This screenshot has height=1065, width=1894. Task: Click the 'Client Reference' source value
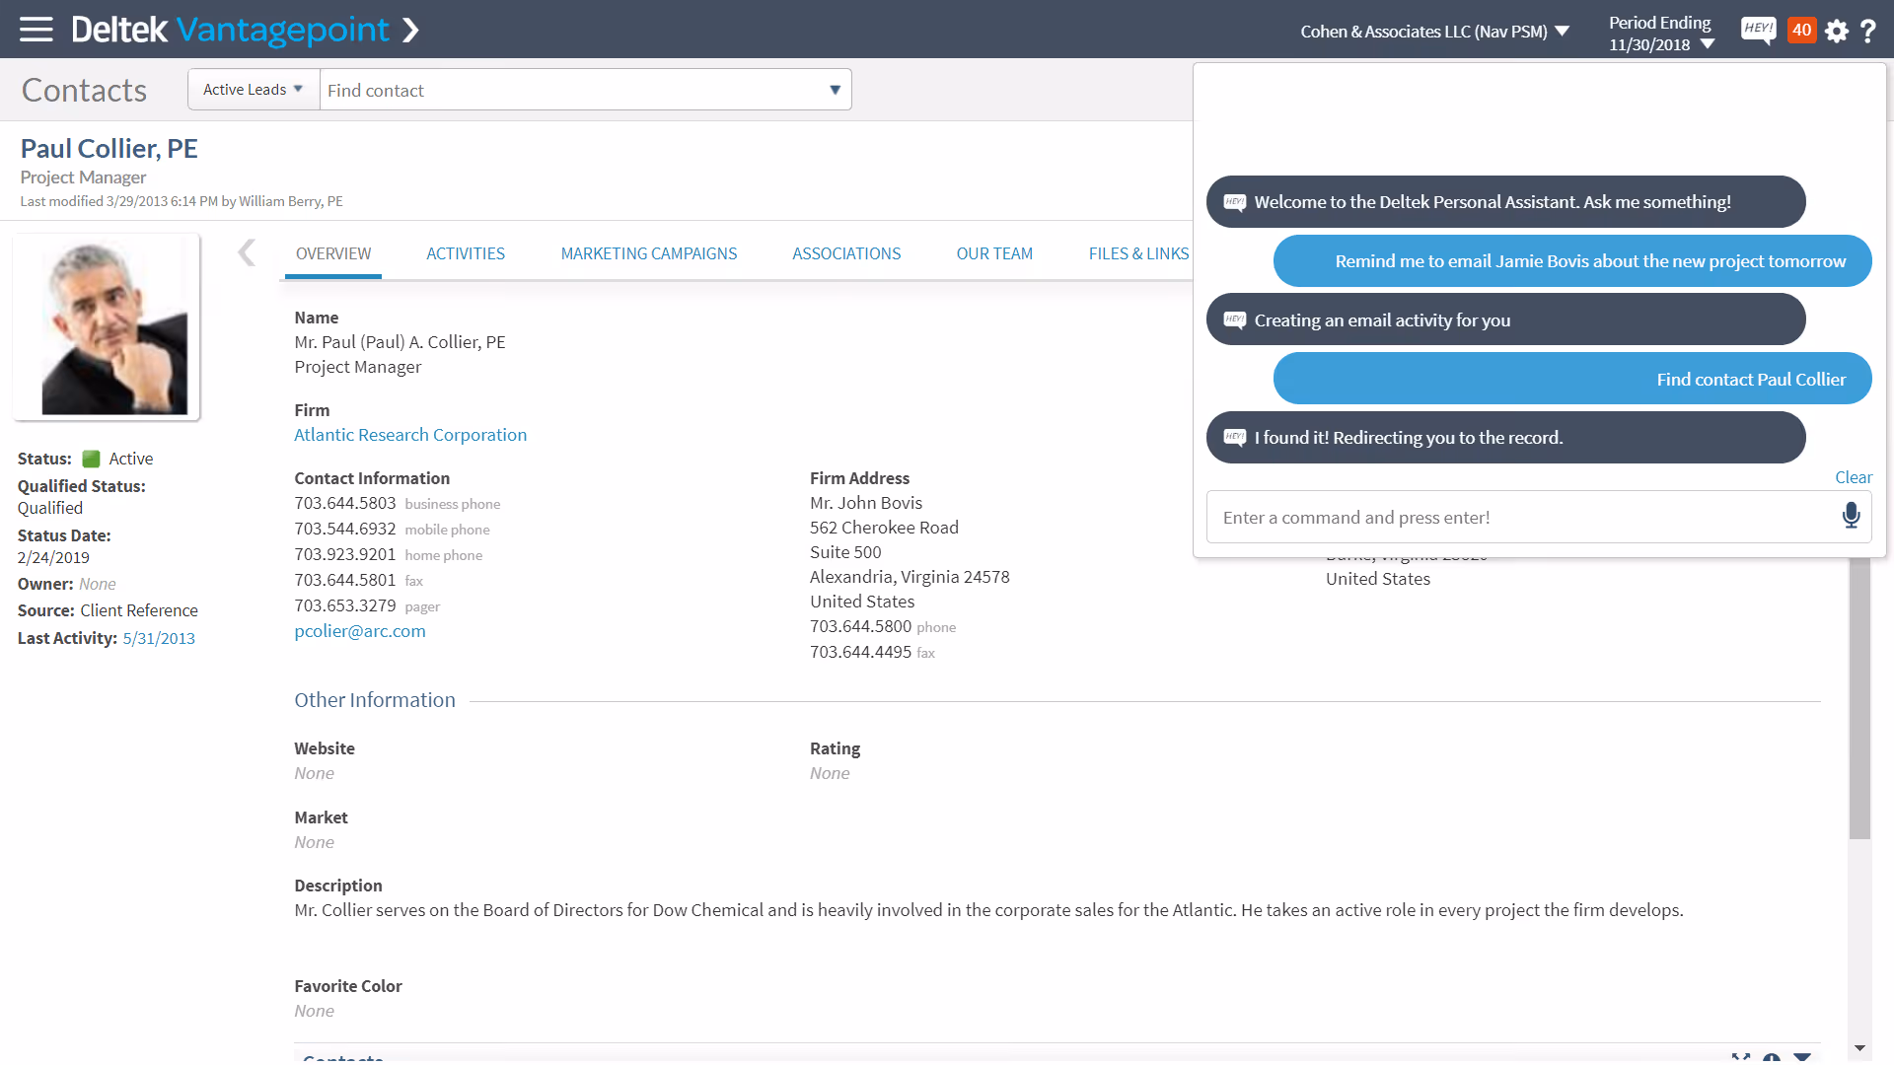point(139,610)
